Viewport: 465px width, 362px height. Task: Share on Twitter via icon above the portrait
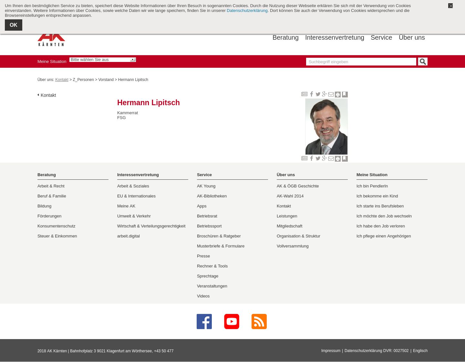(x=318, y=94)
